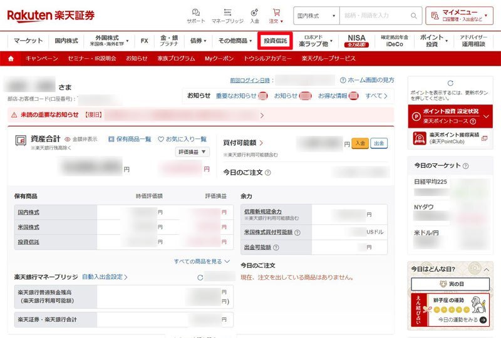Open the 評価損益 dropdown
The width and height of the screenshot is (501, 338).
[x=192, y=151]
